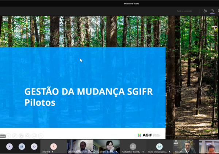Select participant avatar 'ST'
This screenshot has height=154, width=219.
pos(22,147)
